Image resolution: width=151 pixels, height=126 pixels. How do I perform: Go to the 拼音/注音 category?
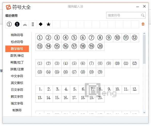tap(17, 69)
